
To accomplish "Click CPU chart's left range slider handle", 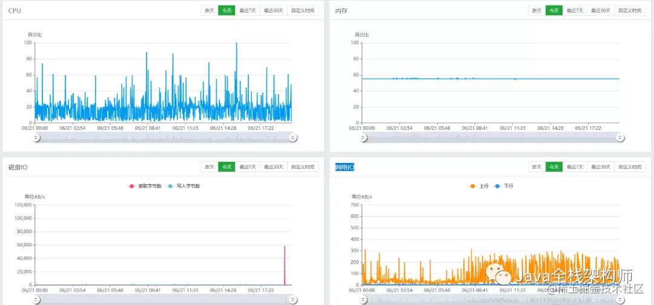I will (37, 138).
